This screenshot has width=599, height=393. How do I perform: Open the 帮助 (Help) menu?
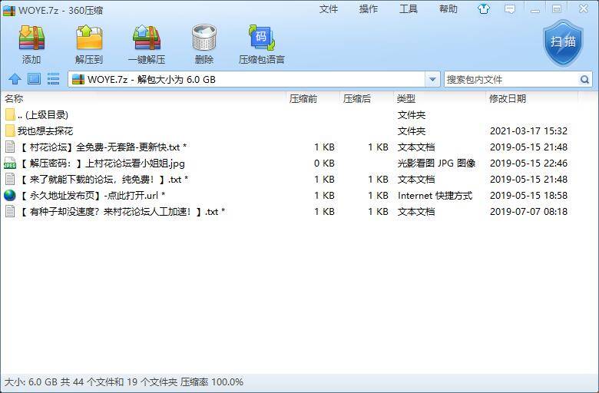[448, 9]
